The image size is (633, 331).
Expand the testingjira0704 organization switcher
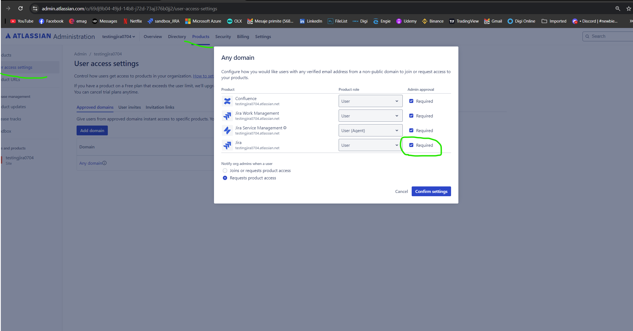119,36
